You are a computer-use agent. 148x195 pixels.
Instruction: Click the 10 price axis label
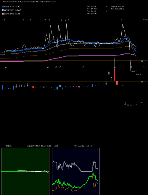pyautogui.click(x=142, y=103)
